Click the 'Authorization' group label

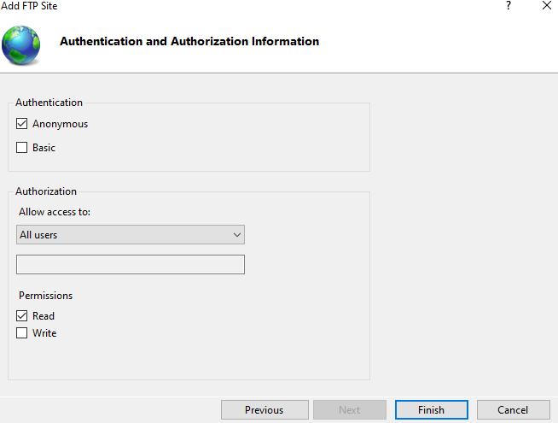tap(46, 191)
